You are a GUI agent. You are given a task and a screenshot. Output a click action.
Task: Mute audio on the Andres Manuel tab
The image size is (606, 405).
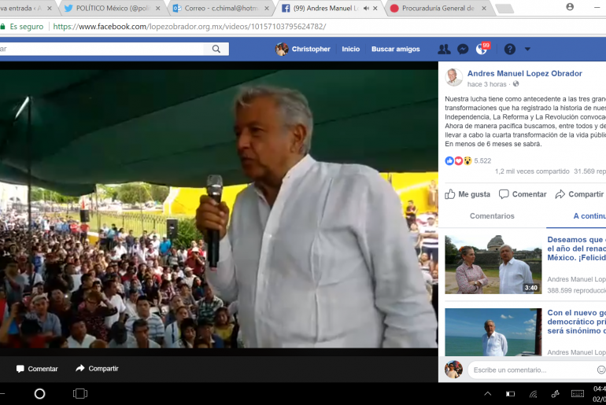tap(367, 8)
